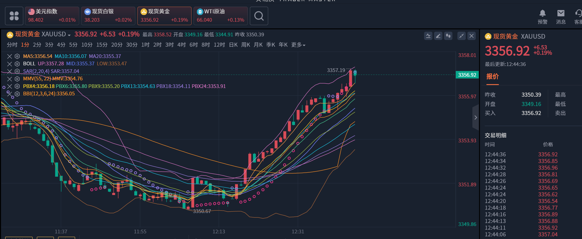The image size is (582, 239).
Task: Switch to the 20分 timeframe
Action: (x=117, y=45)
